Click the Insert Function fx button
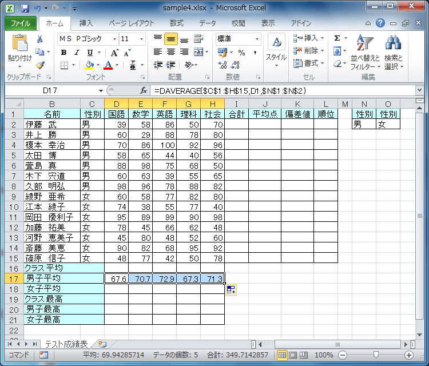The image size is (429, 366). click(x=144, y=90)
